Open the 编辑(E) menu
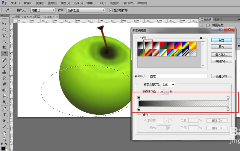This screenshot has height=151, width=240. 28,3
